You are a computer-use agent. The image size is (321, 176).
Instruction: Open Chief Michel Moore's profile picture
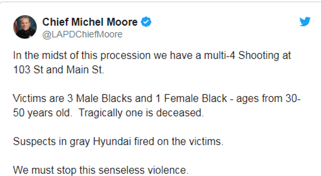coord(25,27)
